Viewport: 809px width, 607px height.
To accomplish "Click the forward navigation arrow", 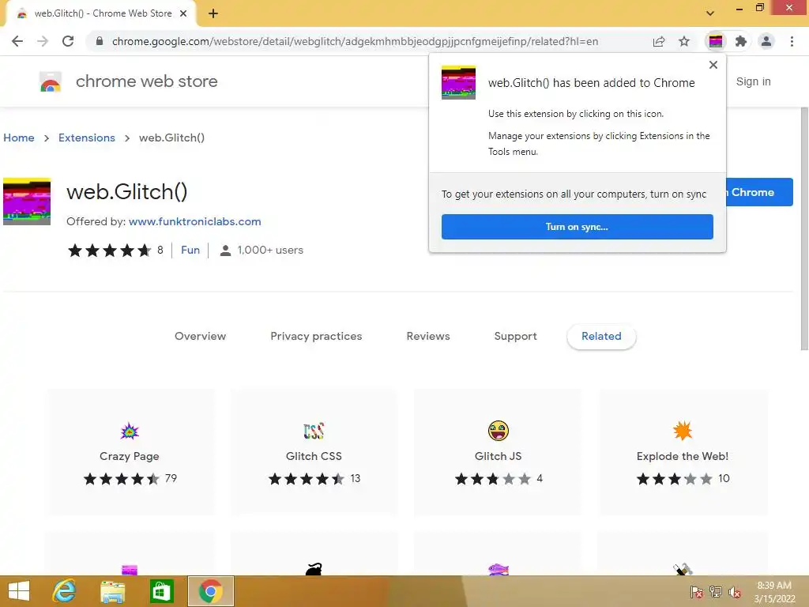I will coord(43,41).
